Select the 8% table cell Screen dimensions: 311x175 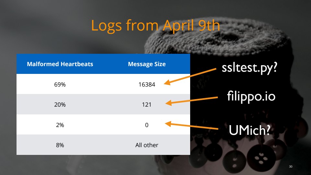pos(60,145)
